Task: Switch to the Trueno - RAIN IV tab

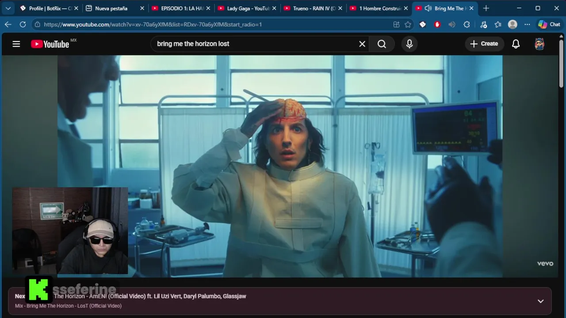Action: (312, 8)
